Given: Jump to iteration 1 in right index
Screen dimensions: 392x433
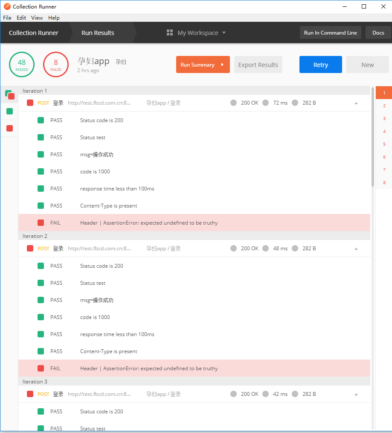Looking at the screenshot, I should tap(384, 93).
